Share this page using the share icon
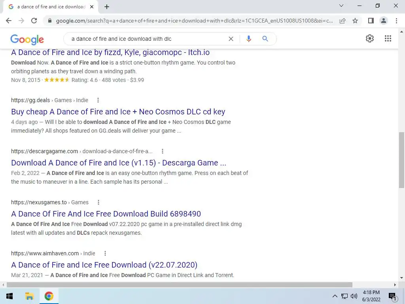 (343, 21)
